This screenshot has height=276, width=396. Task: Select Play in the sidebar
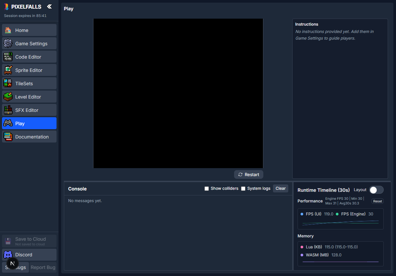pyautogui.click(x=29, y=124)
